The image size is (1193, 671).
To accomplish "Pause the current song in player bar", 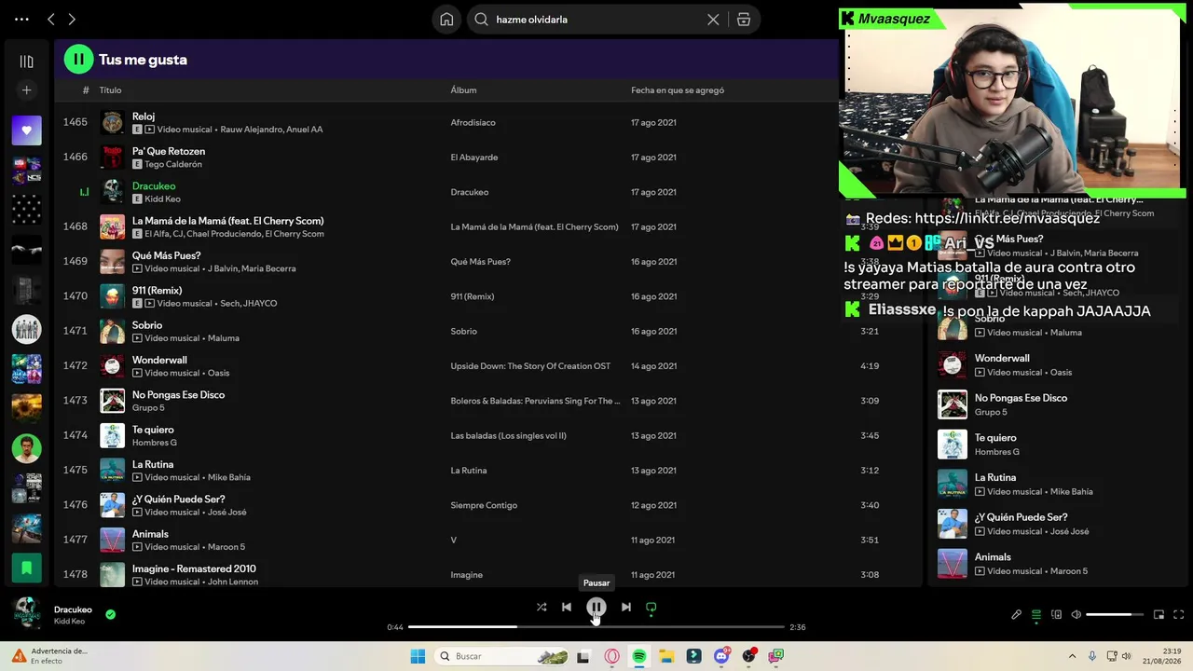I will coord(596,608).
